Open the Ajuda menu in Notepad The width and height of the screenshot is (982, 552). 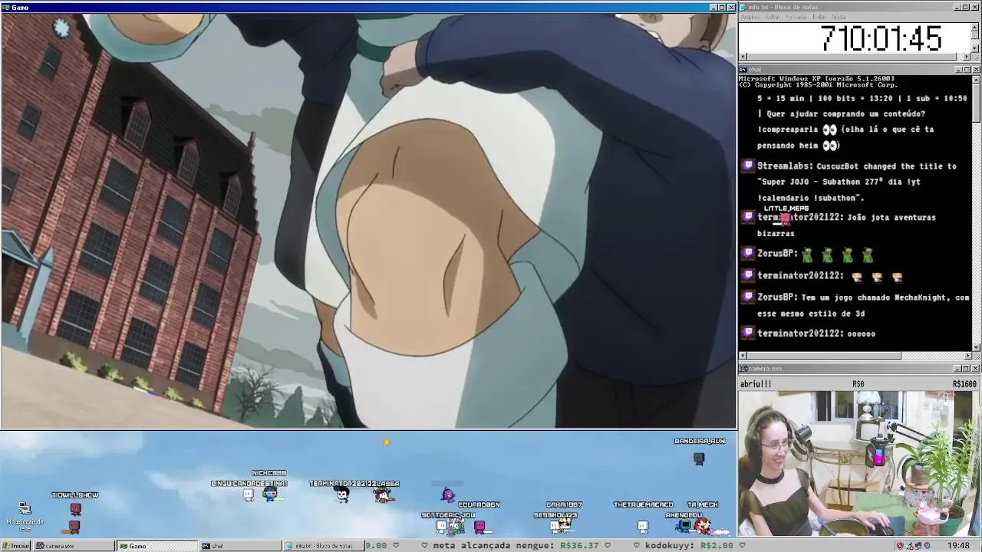point(839,17)
